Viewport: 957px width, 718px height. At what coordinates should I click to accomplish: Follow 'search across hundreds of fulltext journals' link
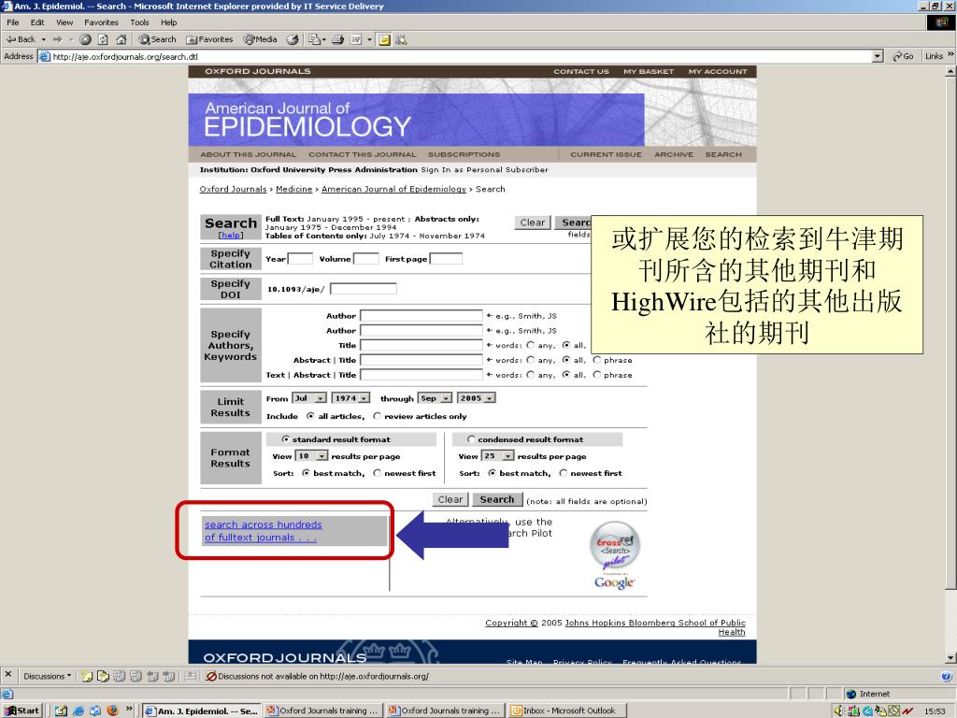pos(263,531)
